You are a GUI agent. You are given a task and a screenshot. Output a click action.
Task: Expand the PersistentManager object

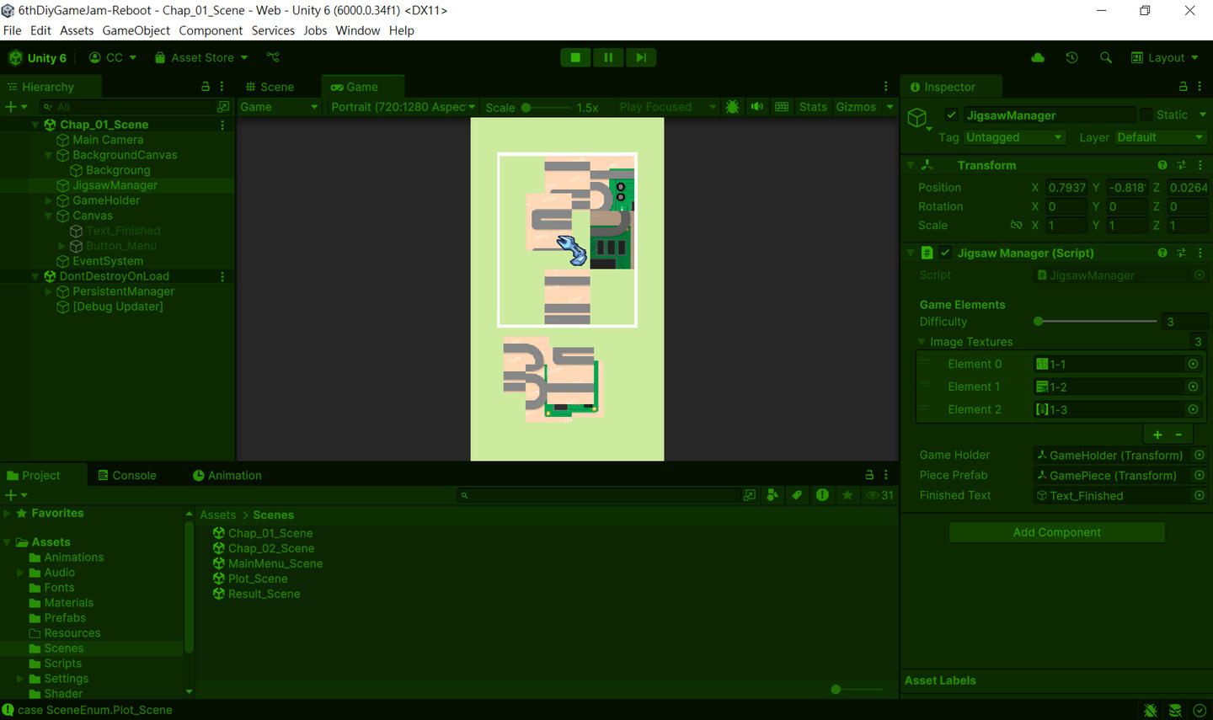pos(48,291)
